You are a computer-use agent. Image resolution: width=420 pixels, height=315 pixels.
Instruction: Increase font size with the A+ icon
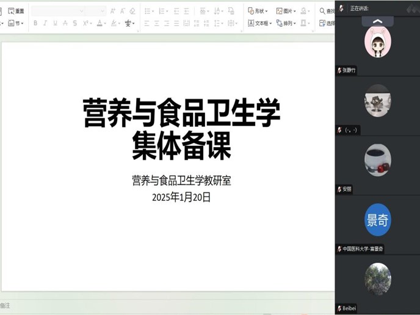point(112,11)
